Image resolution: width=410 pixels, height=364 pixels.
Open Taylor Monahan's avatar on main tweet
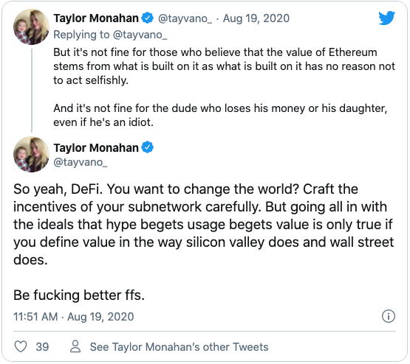tap(31, 154)
